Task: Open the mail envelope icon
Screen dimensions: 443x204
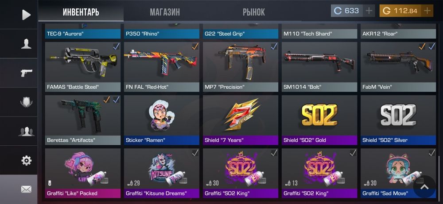Action: [26, 189]
